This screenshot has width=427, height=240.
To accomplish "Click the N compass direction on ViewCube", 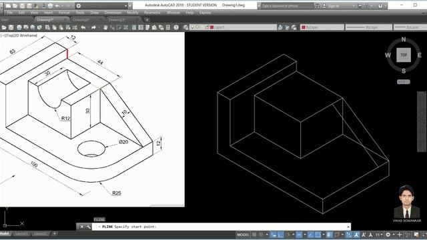I will pyautogui.click(x=404, y=39).
